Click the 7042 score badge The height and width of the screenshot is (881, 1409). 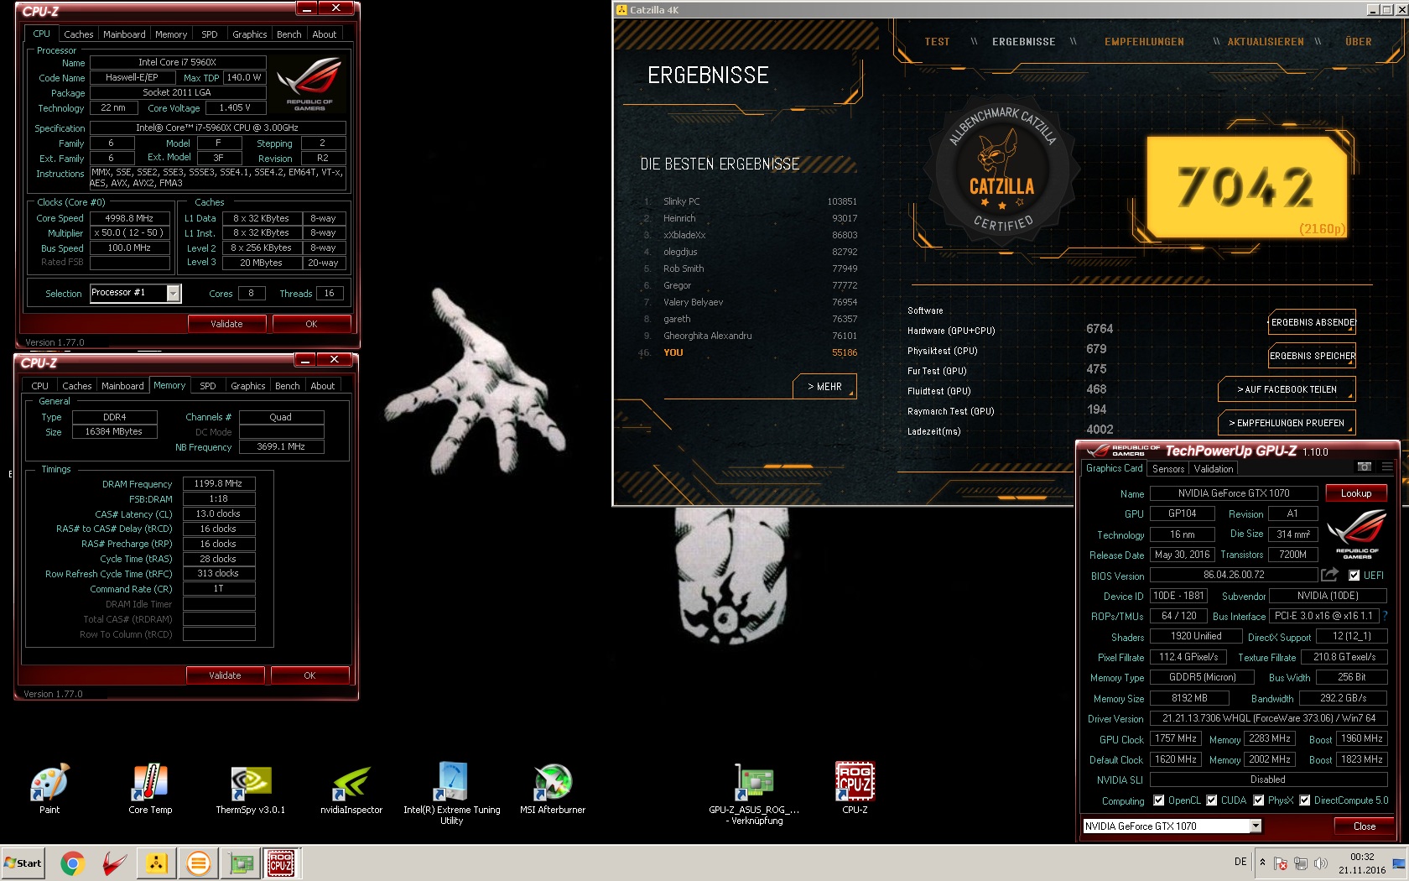(1246, 186)
